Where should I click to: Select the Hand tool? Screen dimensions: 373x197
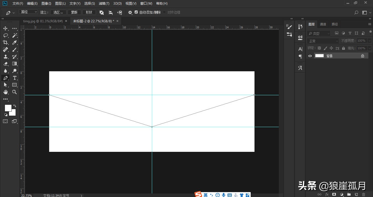[x=5, y=92]
